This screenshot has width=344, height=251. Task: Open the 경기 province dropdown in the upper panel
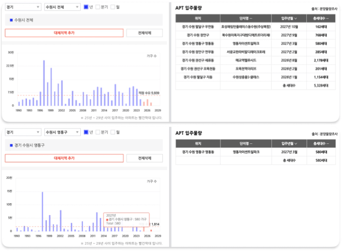click(x=23, y=7)
